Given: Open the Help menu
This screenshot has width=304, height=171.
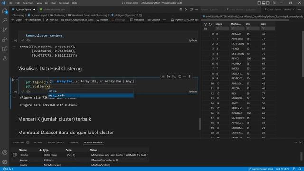Looking at the screenshot, I should point(75,3).
